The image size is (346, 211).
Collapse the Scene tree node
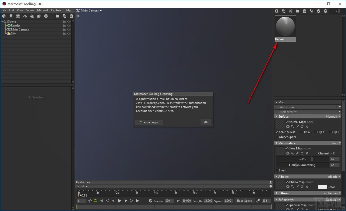pos(2,22)
